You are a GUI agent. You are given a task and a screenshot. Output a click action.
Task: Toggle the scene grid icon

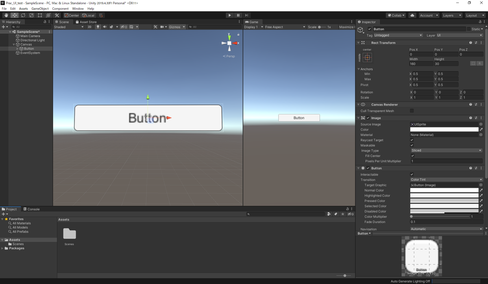coord(131,27)
